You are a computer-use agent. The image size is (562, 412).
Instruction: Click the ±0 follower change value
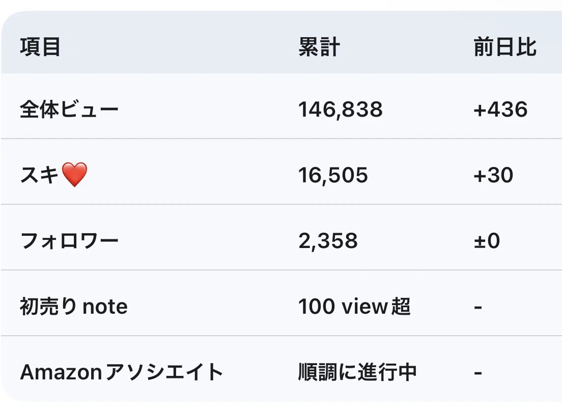click(x=487, y=241)
